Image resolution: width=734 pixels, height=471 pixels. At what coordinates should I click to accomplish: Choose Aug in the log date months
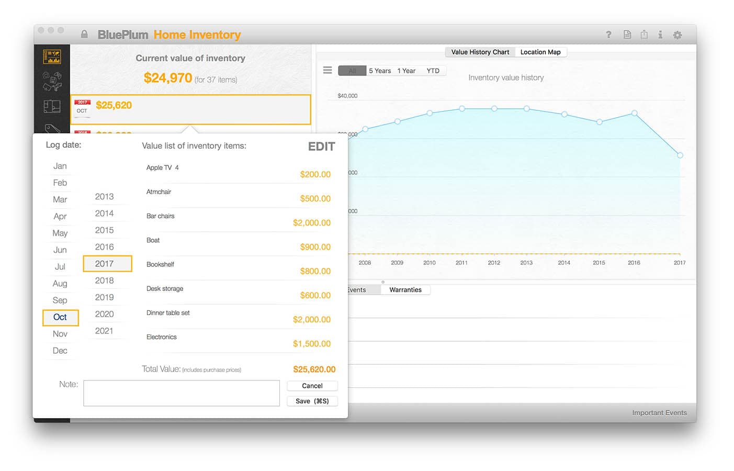pyautogui.click(x=60, y=283)
